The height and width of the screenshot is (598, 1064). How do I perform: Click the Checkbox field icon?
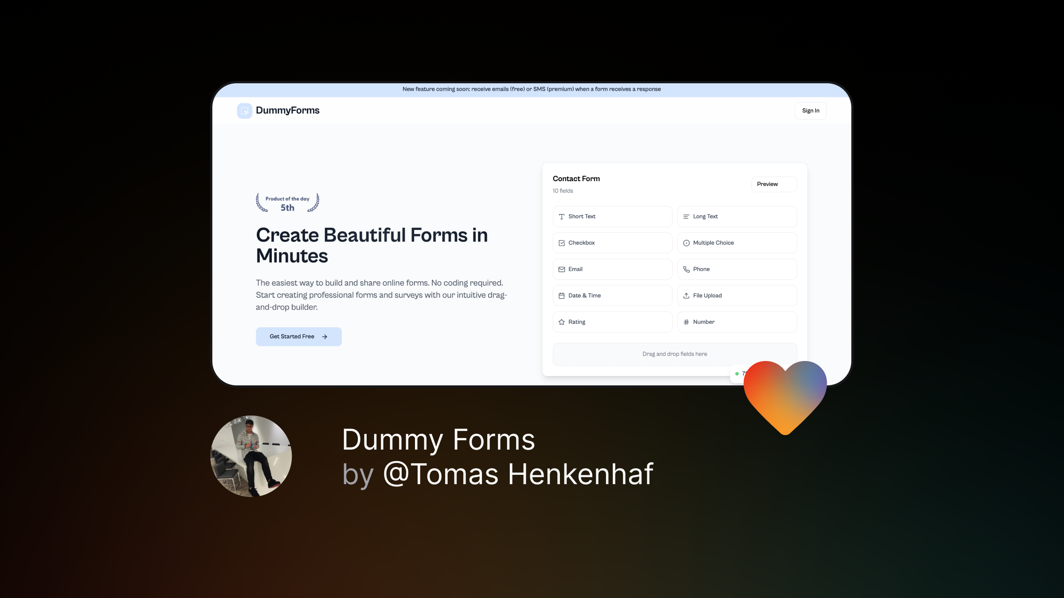[x=562, y=242]
